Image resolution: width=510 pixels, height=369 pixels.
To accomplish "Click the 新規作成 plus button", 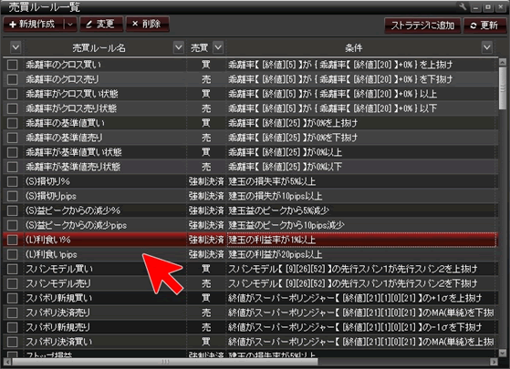I will pos(33,25).
